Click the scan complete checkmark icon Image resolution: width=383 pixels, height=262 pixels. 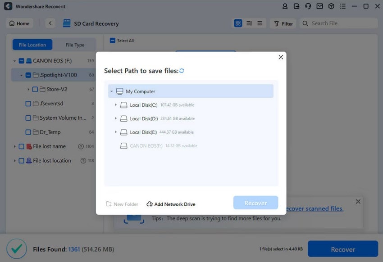(x=17, y=249)
